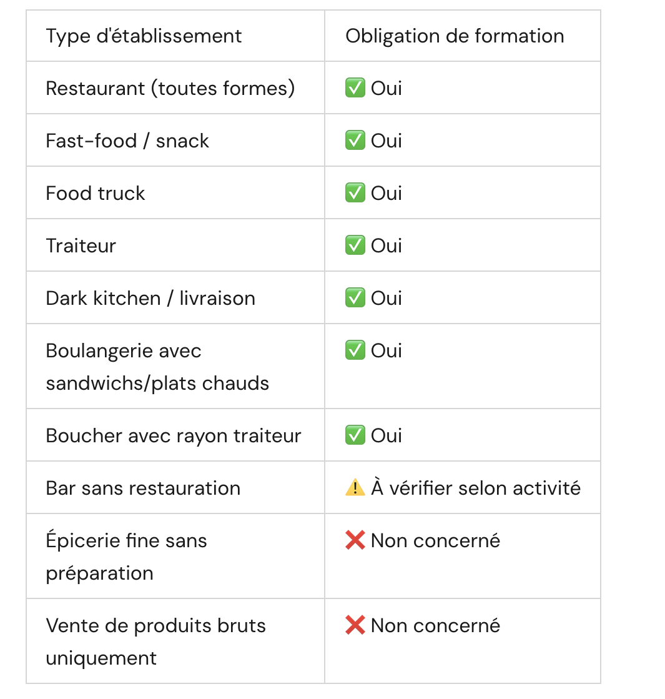665x699 pixels.
Task: Click the green checkmark beside Restaurant row
Action: [x=355, y=87]
